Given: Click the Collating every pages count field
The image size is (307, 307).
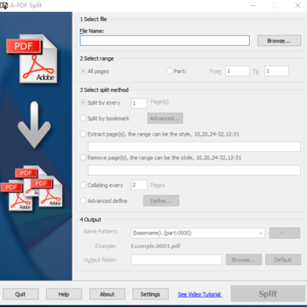Looking at the screenshot, I should click(139, 185).
